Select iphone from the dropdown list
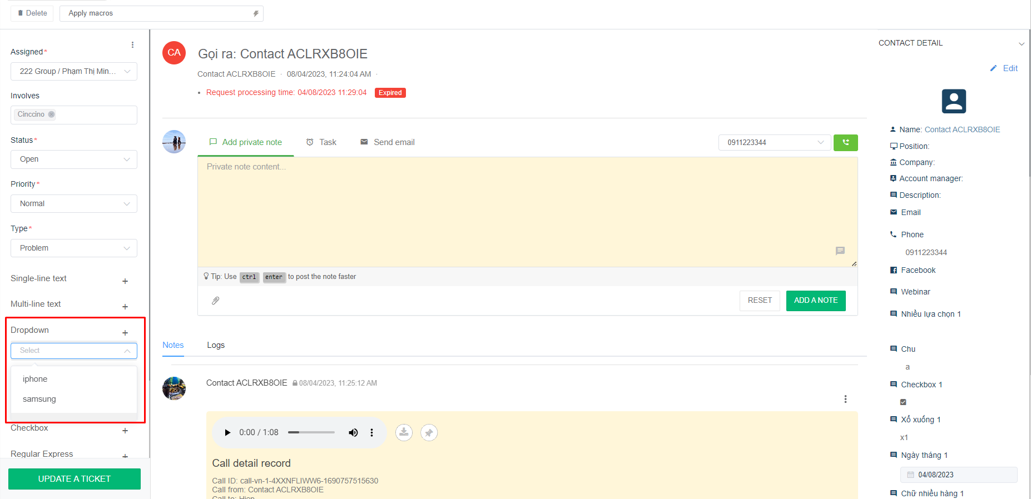1031x499 pixels. pyautogui.click(x=35, y=379)
